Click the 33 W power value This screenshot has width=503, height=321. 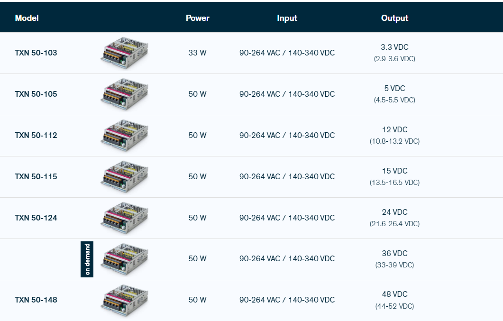[x=198, y=53]
